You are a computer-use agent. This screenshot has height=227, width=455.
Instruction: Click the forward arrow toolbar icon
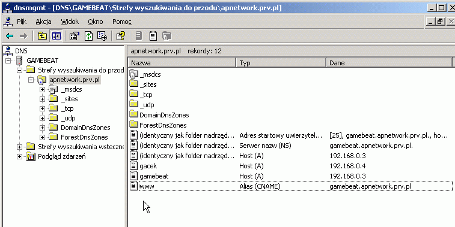coord(23,36)
